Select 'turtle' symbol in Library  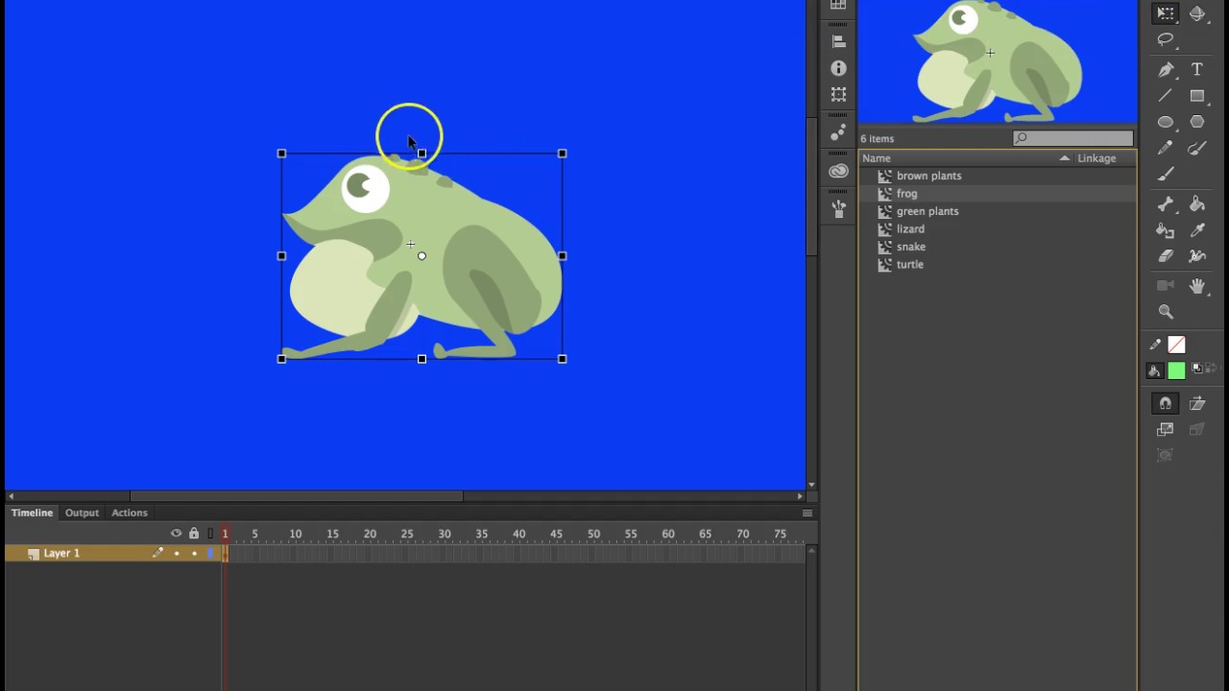[909, 265]
